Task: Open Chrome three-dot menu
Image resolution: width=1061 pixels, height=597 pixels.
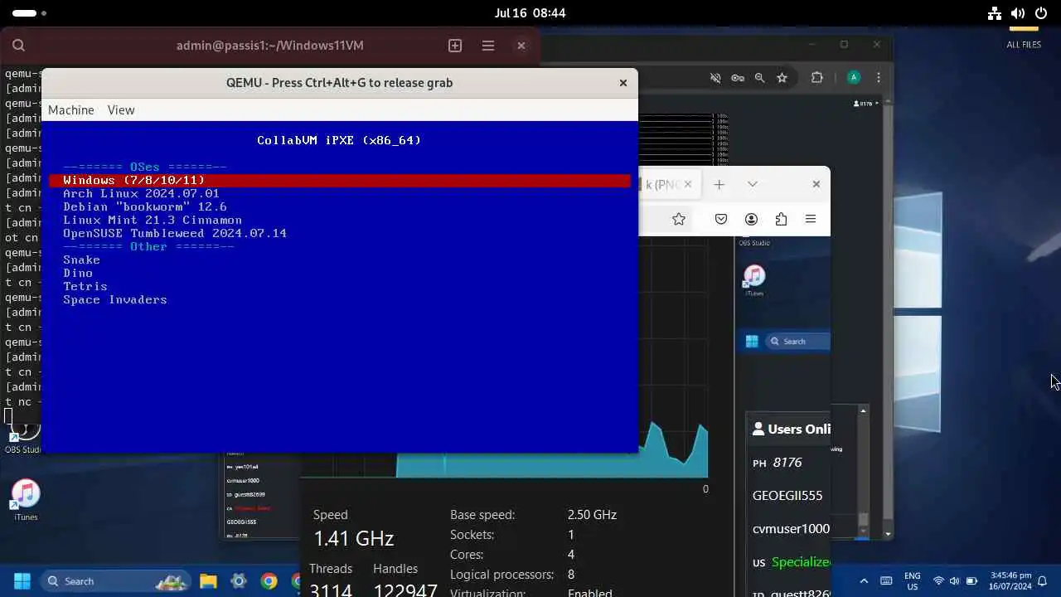Action: tap(879, 78)
